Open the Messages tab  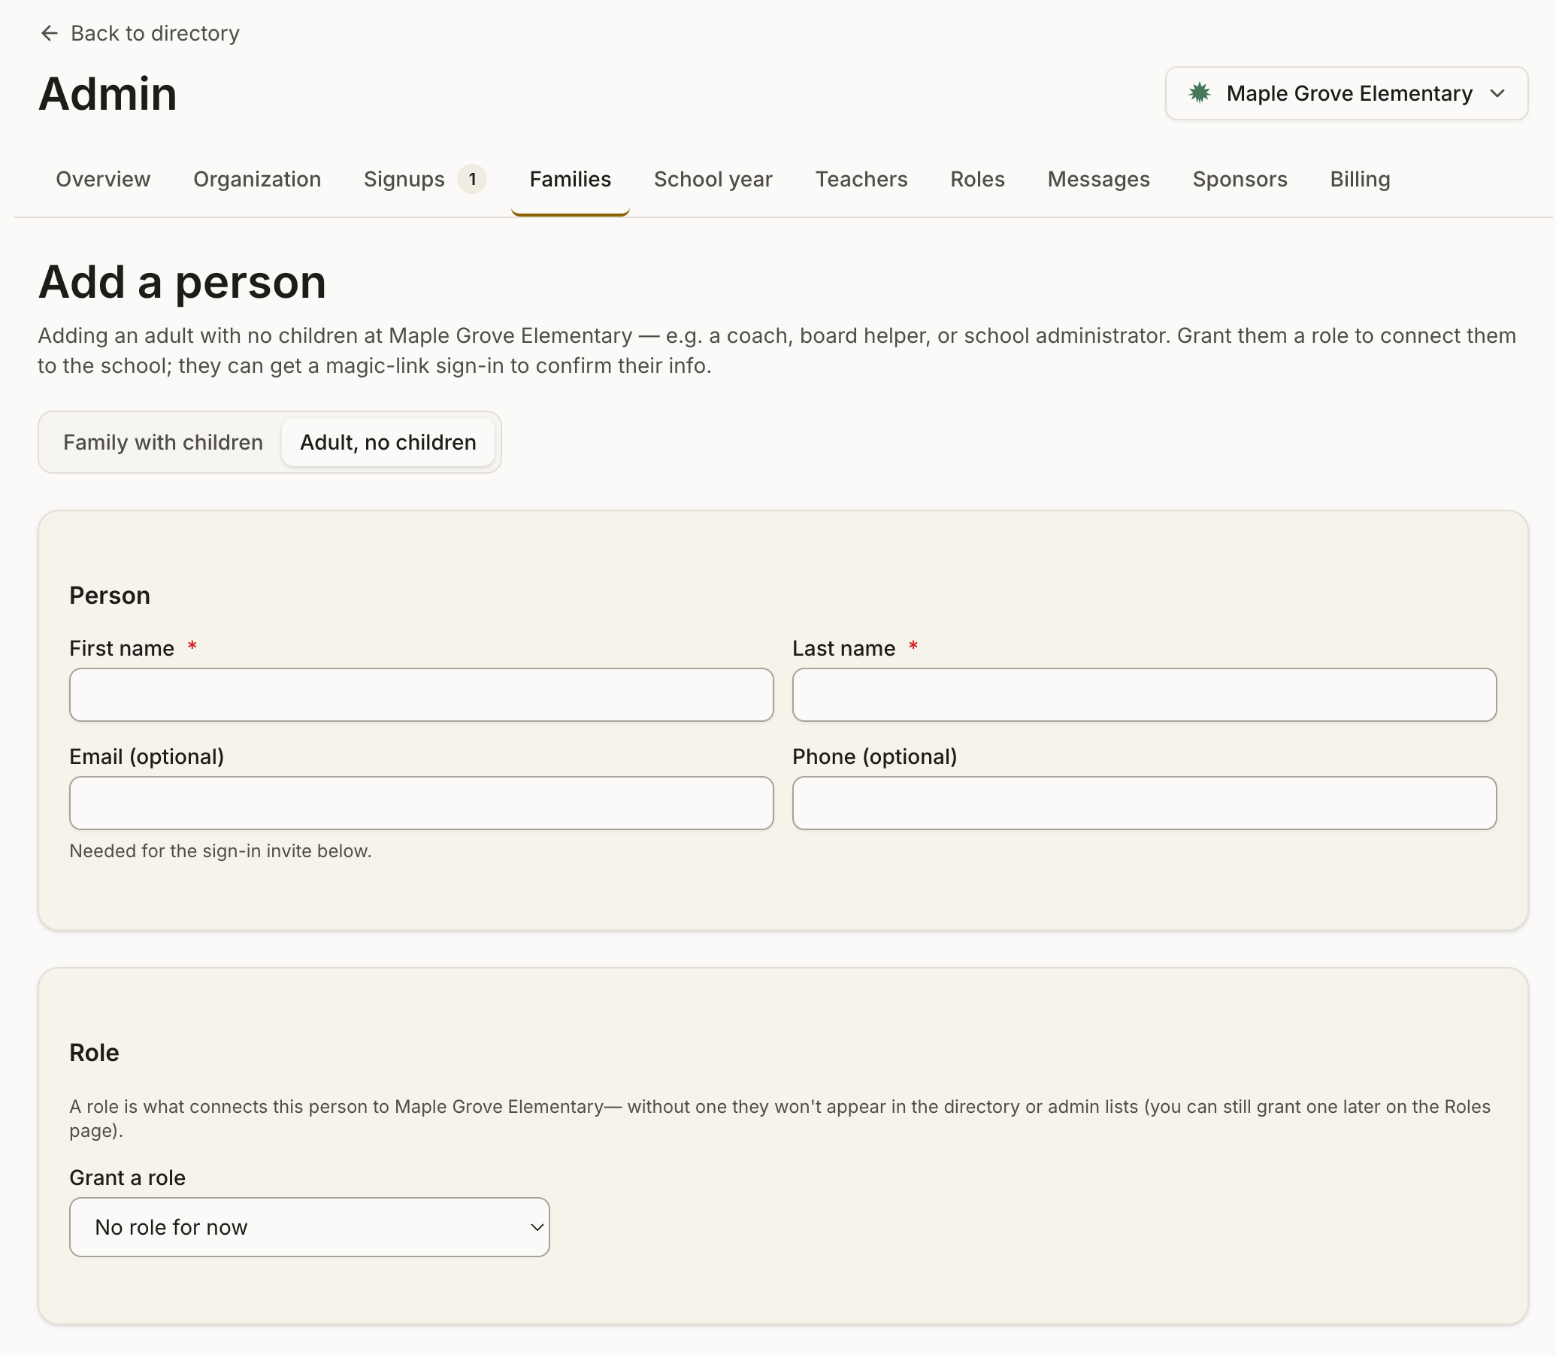click(x=1098, y=179)
